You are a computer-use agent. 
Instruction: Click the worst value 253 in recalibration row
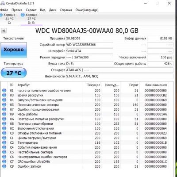(116, 123)
